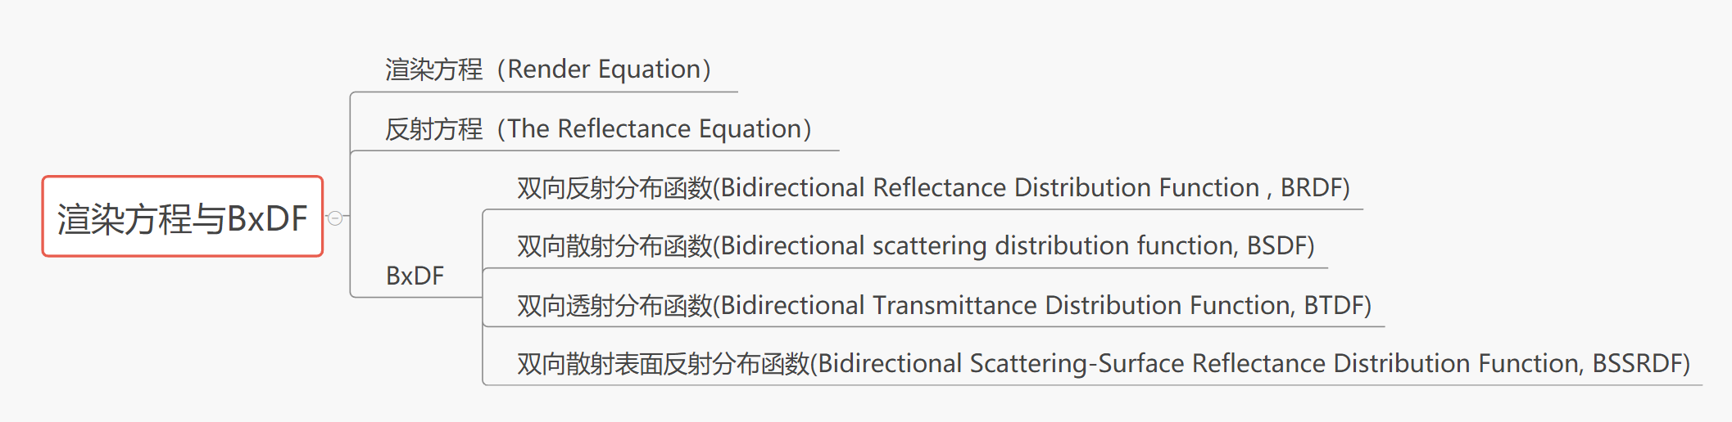
Task: Click the underline beneath the BxDF node
Action: [x=418, y=297]
